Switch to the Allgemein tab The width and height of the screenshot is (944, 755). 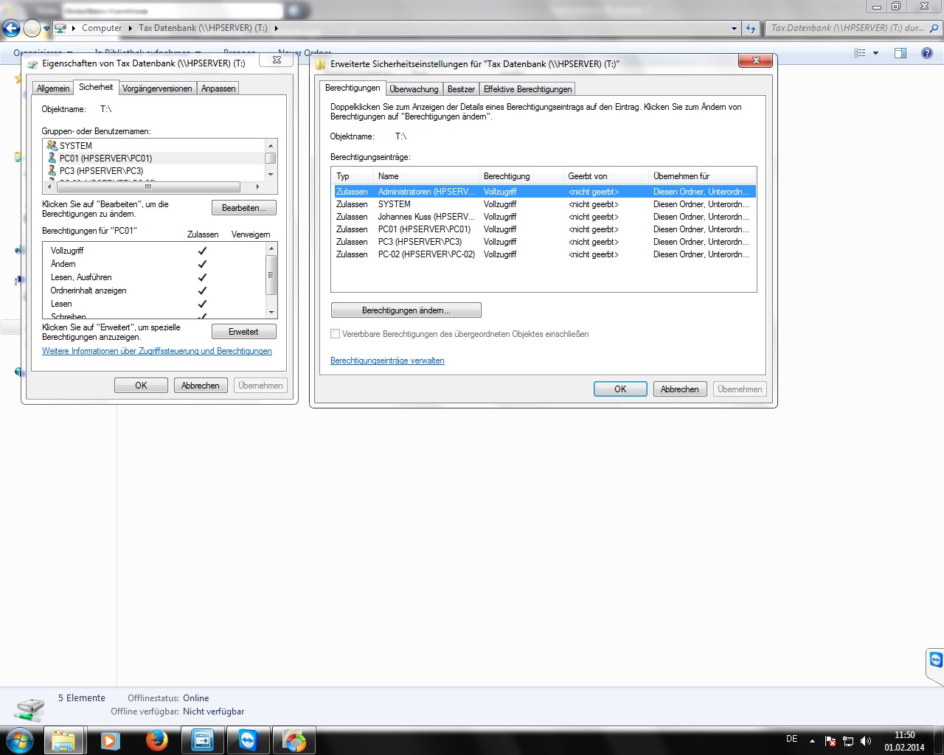(x=53, y=88)
